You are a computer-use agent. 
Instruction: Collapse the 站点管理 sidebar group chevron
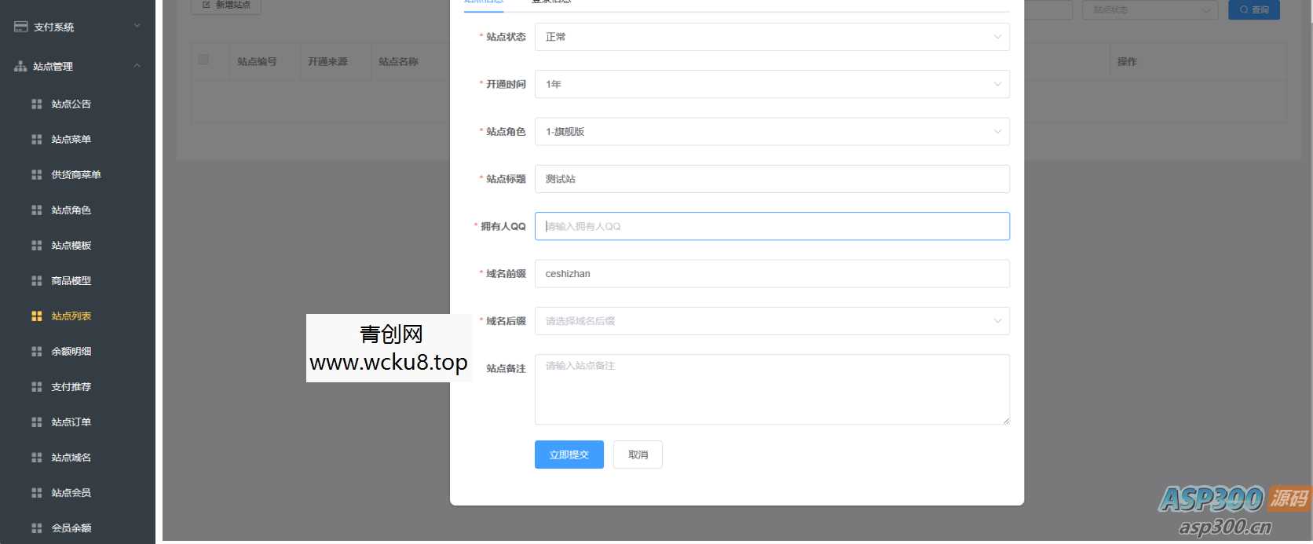[x=137, y=66]
